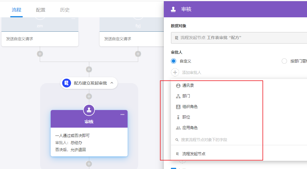Open the three-dot menu on 审核 node

[122, 114]
